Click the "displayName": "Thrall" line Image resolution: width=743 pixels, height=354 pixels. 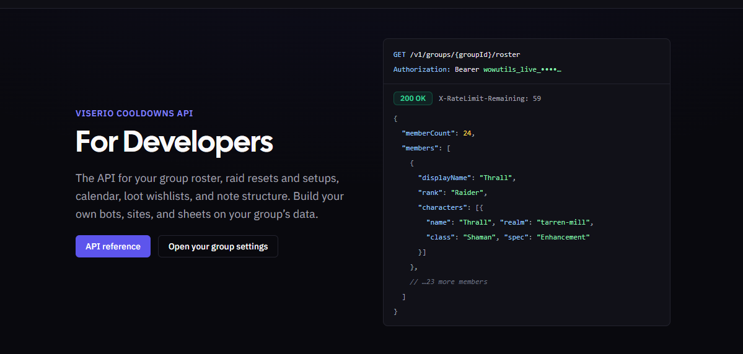[467, 178]
